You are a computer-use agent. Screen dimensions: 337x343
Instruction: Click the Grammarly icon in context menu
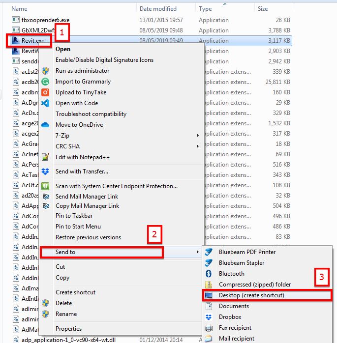tap(45, 82)
